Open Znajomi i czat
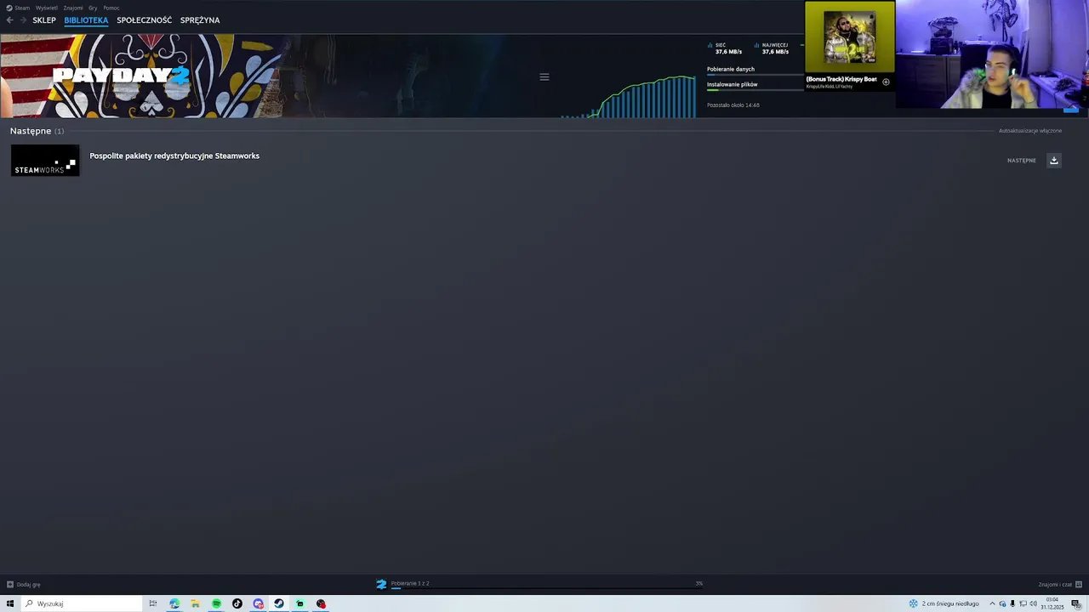Image resolution: width=1089 pixels, height=612 pixels. (x=1055, y=585)
